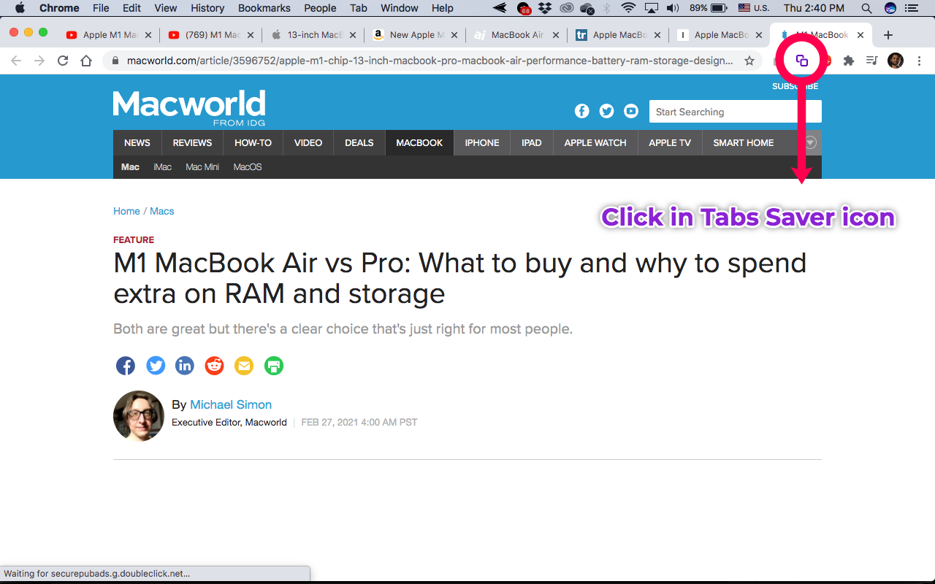Go back to the previous page

[16, 61]
